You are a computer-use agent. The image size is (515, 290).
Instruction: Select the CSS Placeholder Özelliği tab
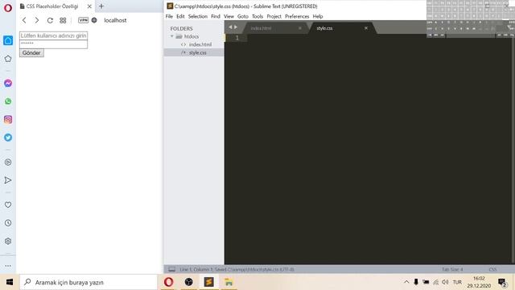[52, 6]
